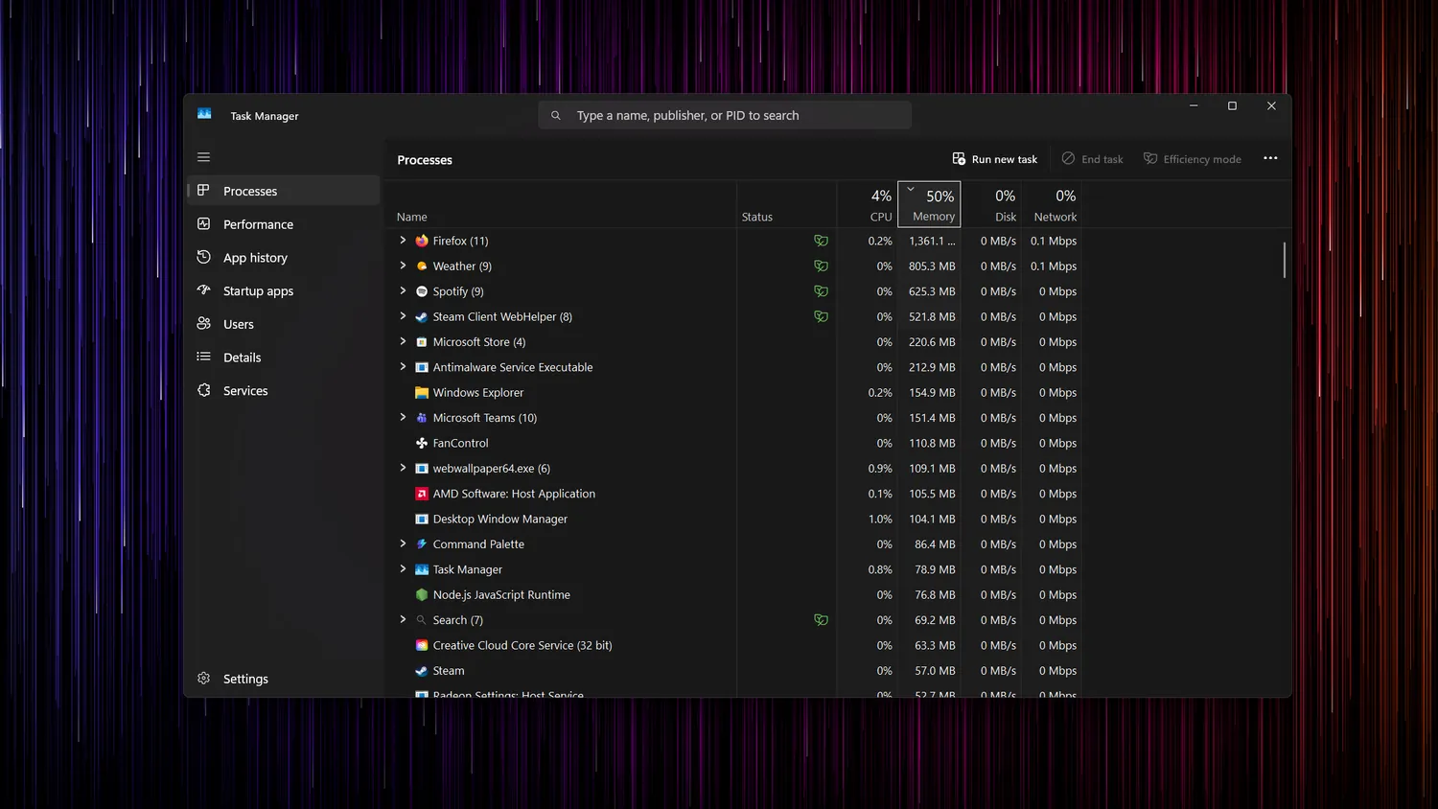This screenshot has width=1438, height=809.
Task: Click the Firefox process icon
Action: click(422, 241)
